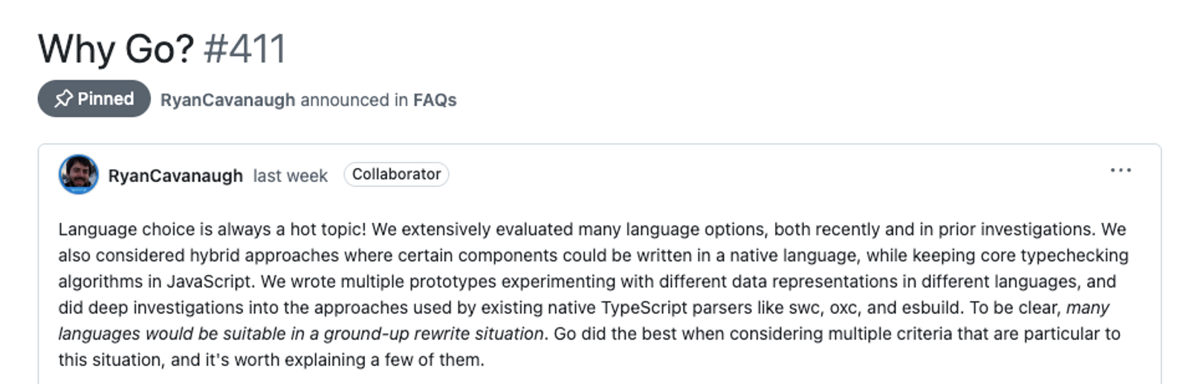Click the pushpin icon in Pinned badge
Image resolution: width=1189 pixels, height=384 pixels.
(63, 99)
